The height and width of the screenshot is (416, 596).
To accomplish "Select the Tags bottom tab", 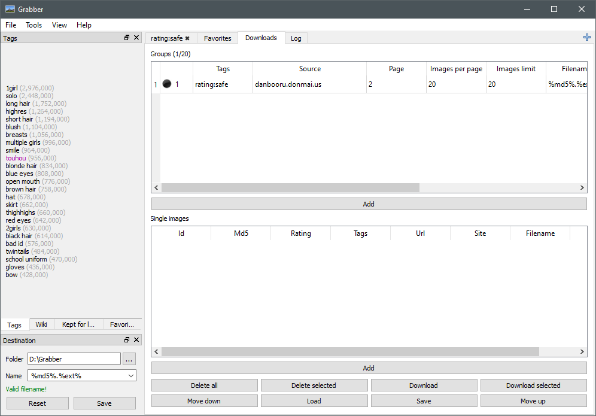I will click(14, 325).
